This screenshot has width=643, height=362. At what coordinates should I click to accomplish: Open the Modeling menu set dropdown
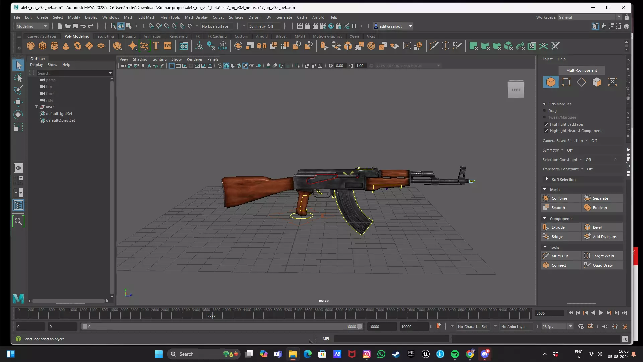click(45, 26)
